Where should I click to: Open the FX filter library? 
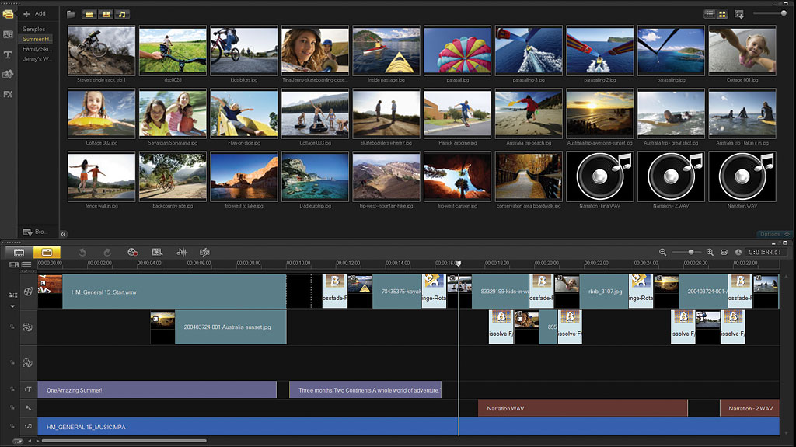coord(8,94)
